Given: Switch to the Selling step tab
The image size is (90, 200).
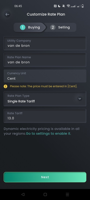Looking at the screenshot, I should click(x=60, y=27).
